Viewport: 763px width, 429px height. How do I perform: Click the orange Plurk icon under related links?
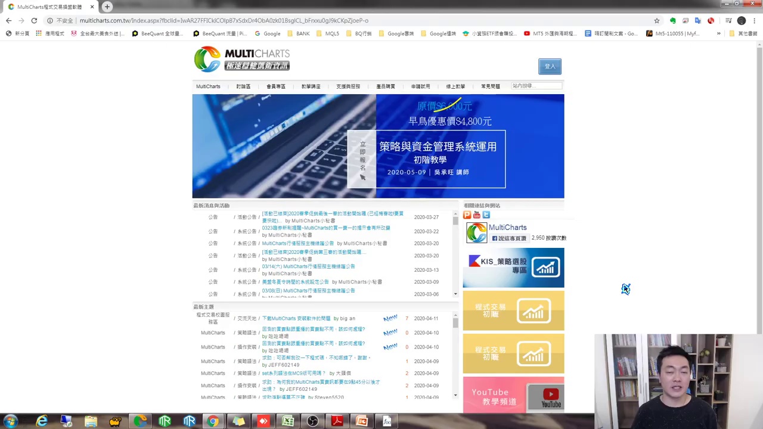tap(467, 214)
